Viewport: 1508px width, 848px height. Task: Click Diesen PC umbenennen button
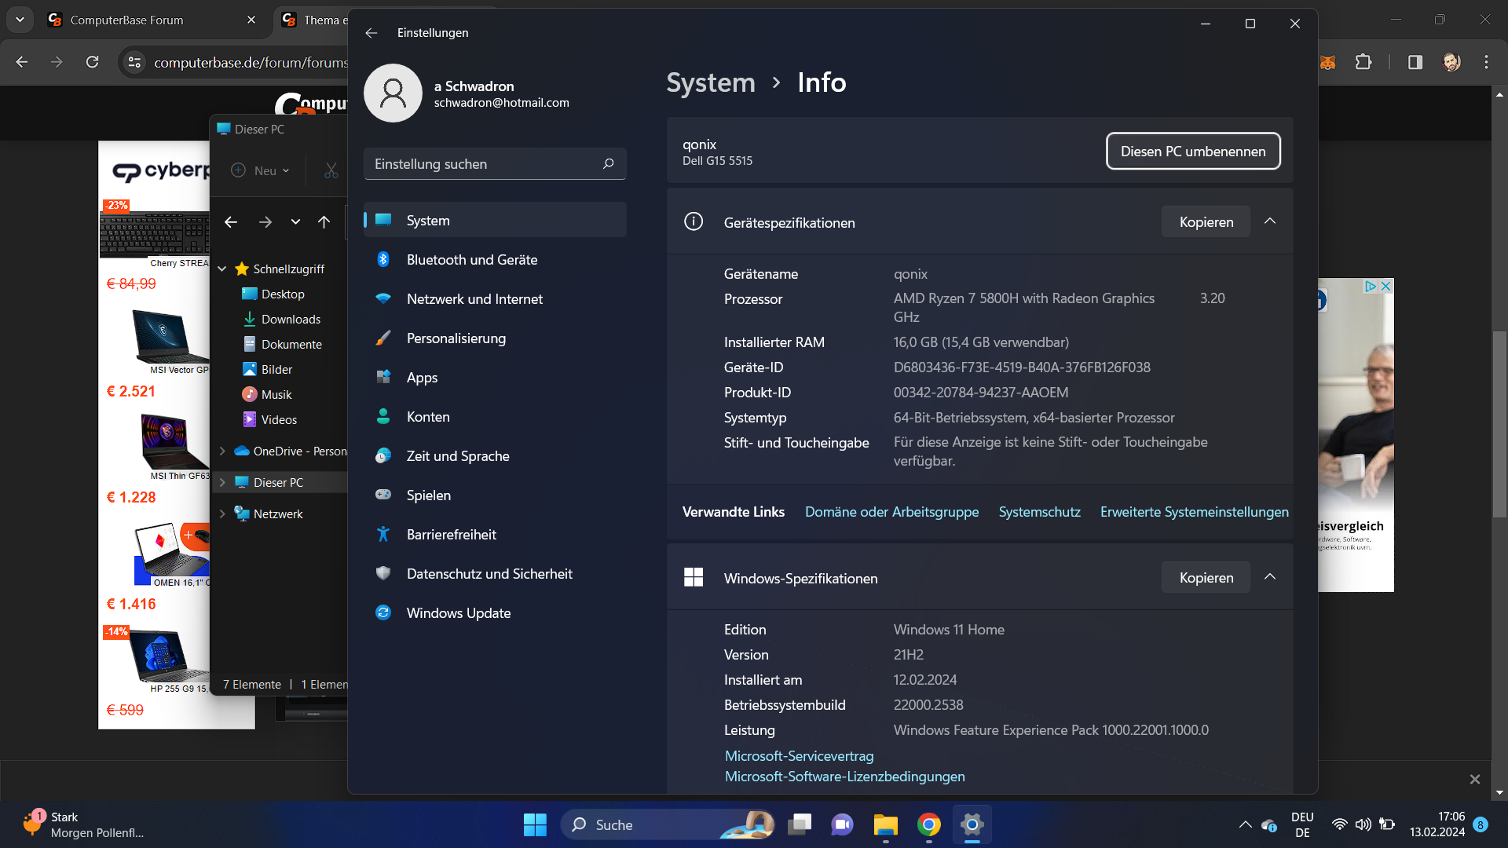[1192, 152]
